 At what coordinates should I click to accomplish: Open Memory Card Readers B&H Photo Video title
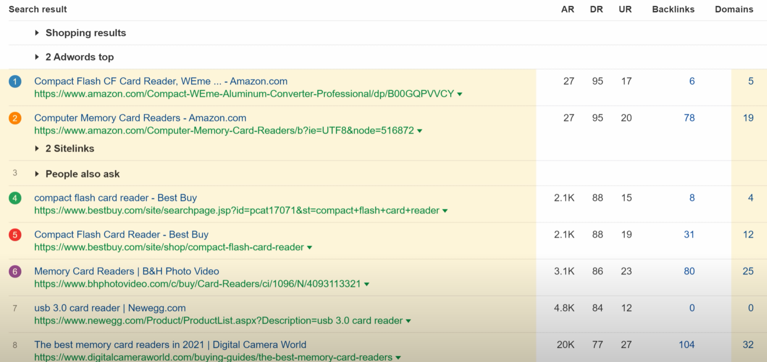[126, 271]
